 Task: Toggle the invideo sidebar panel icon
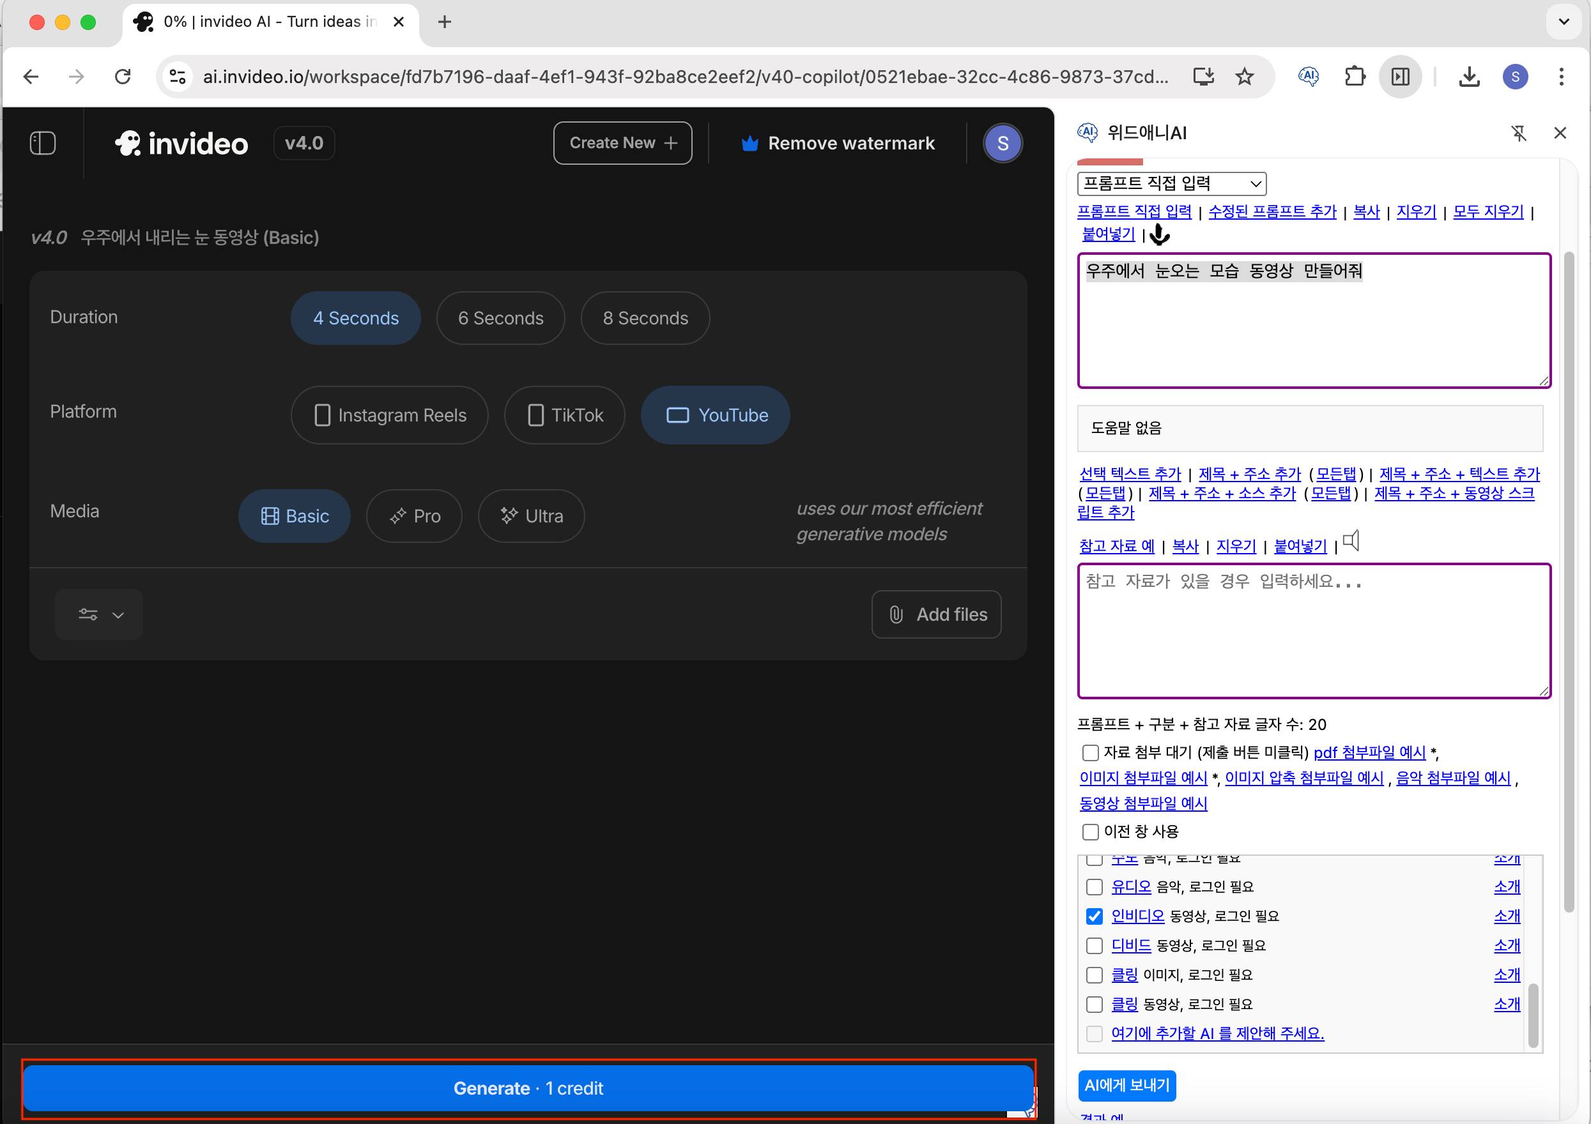coord(42,143)
